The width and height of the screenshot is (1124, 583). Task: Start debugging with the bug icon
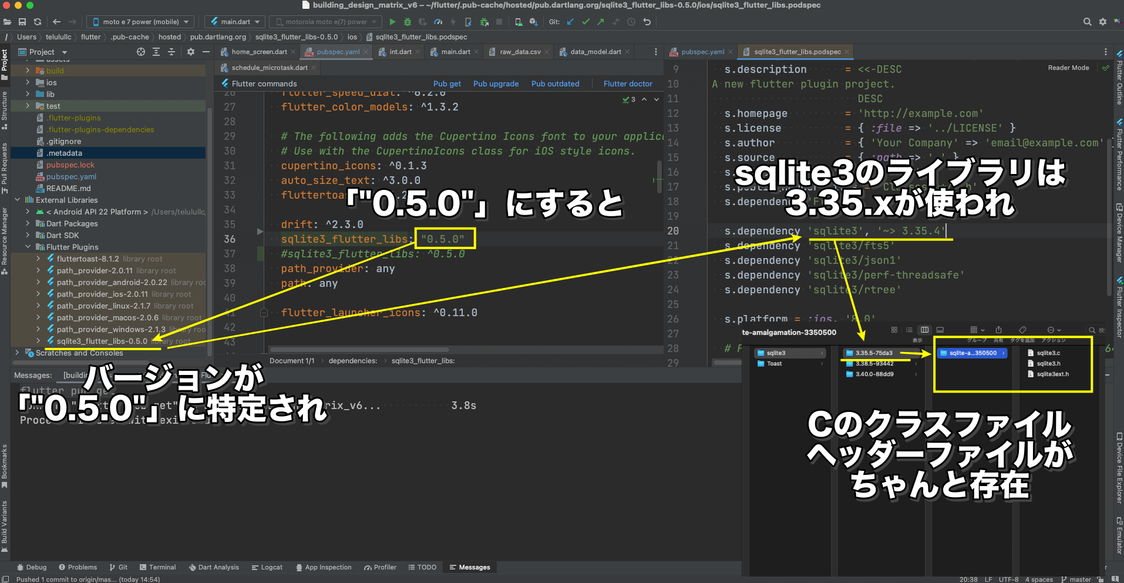coord(407,22)
